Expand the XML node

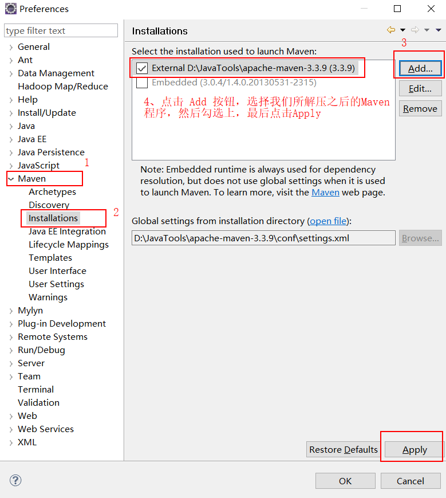click(x=11, y=443)
